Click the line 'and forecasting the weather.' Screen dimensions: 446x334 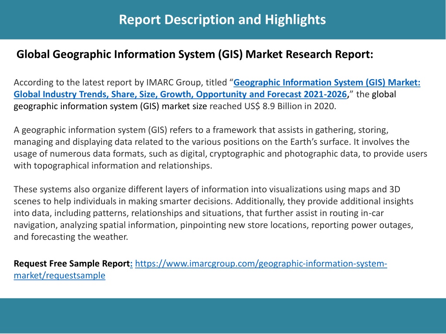pos(71,237)
